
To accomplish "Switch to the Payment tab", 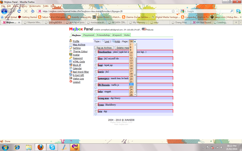I will pos(88,35).
